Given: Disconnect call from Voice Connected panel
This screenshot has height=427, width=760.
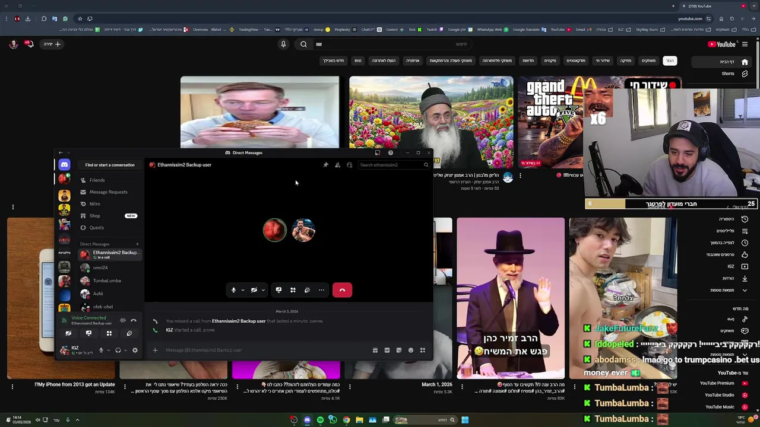Looking at the screenshot, I should [x=134, y=320].
